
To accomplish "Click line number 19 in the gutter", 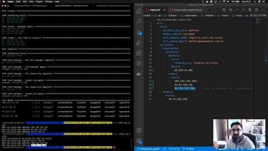I will 150,89.
